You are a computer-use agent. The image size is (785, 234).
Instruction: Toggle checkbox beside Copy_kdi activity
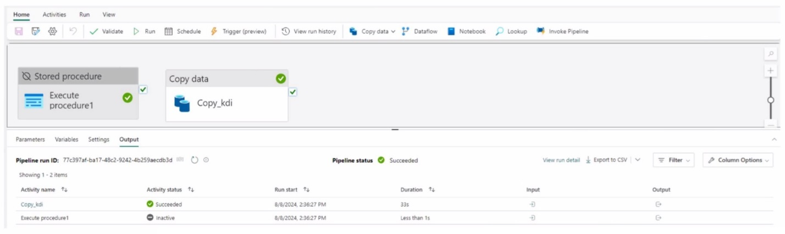point(292,92)
